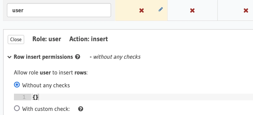Open help icon beside Row insert permissions
The width and height of the screenshot is (253, 115).
click(x=77, y=57)
